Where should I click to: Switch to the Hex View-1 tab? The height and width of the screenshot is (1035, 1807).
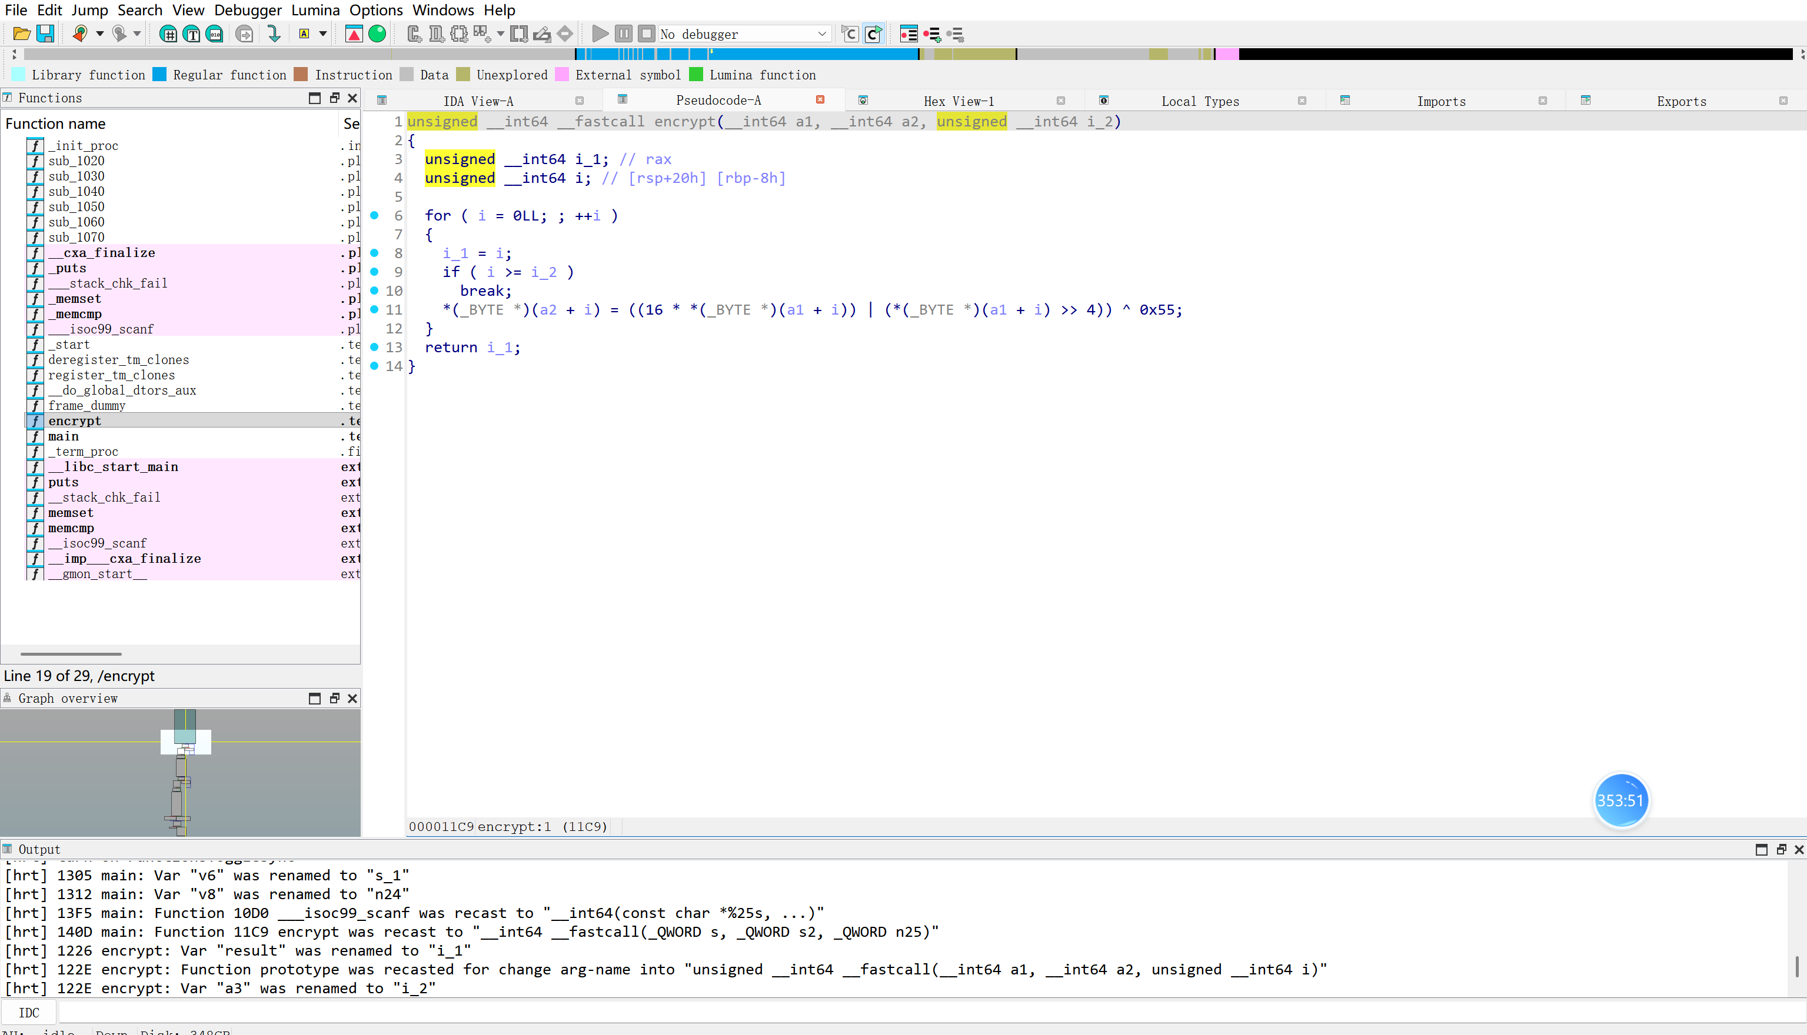pos(959,100)
